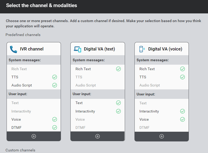Toggle Interactivity checkmark in Digital VA (text)

[x=118, y=111]
